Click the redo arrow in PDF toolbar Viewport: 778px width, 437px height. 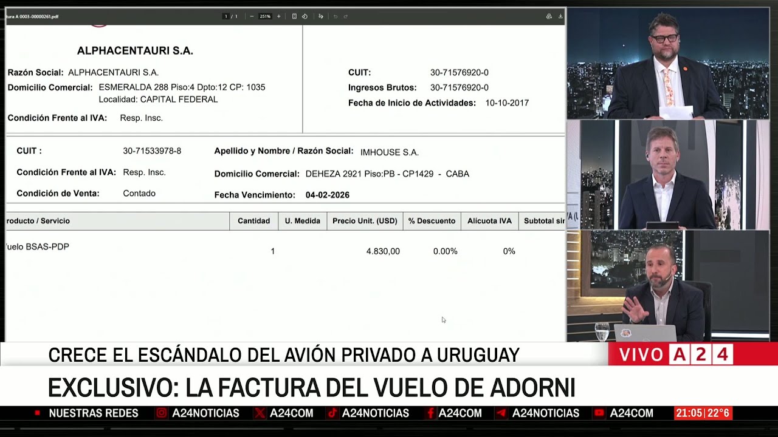pyautogui.click(x=346, y=16)
